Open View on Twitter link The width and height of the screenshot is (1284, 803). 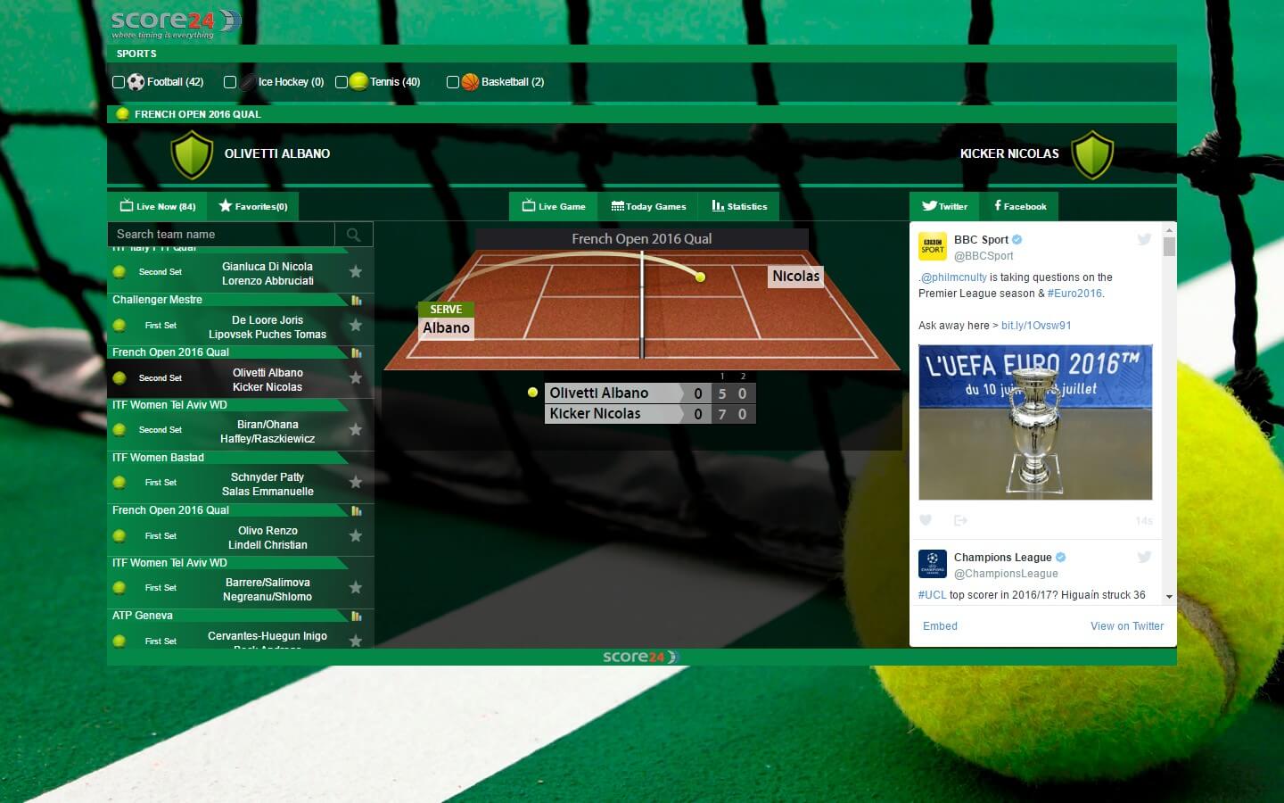tap(1126, 626)
